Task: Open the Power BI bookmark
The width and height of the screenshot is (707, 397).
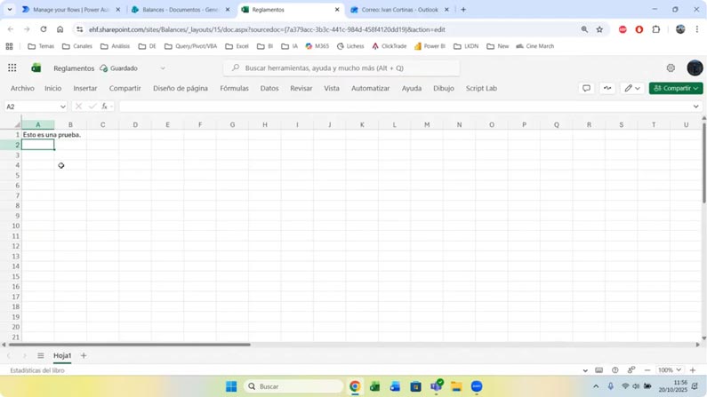Action: 430,46
